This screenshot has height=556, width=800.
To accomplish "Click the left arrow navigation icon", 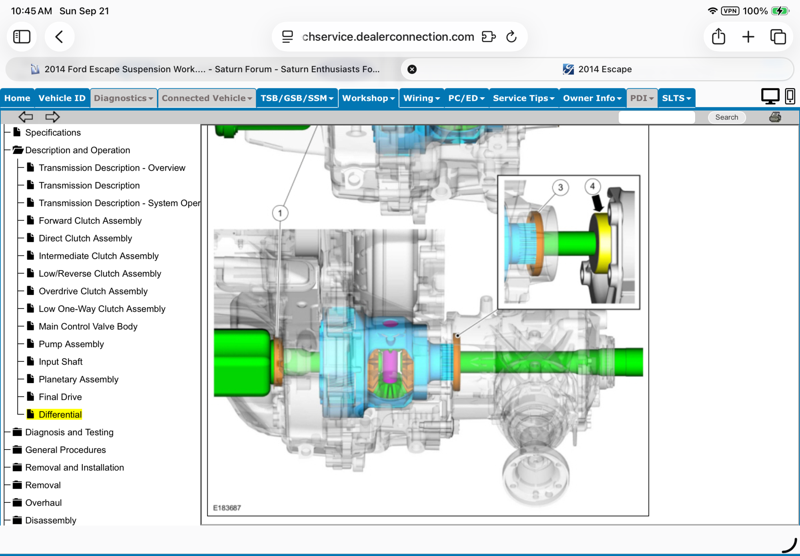I will point(26,117).
